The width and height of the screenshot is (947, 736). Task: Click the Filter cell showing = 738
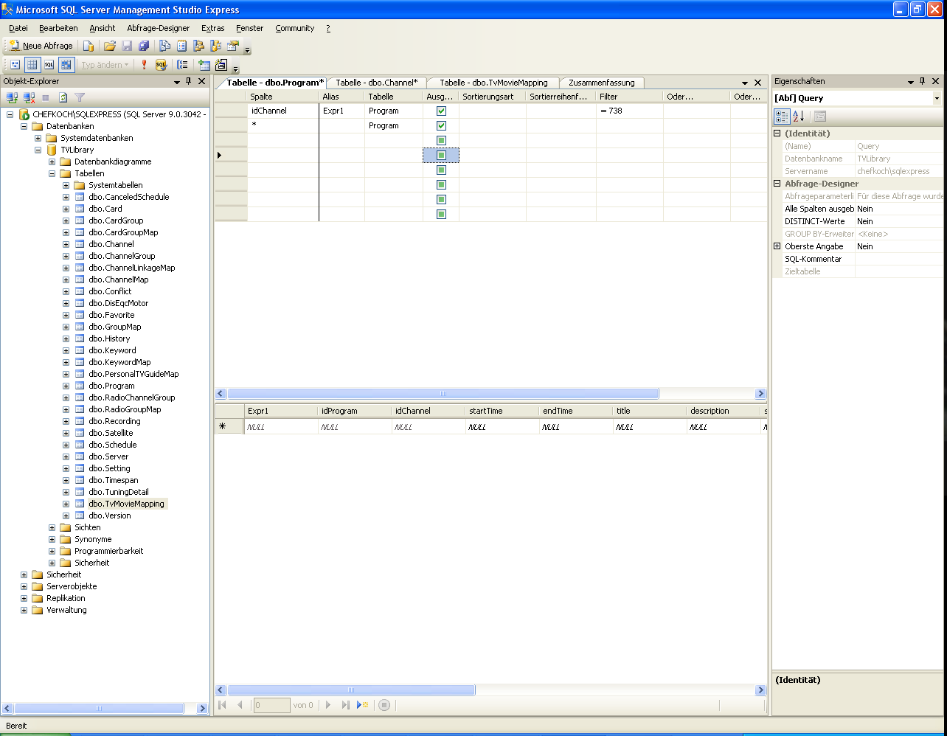(629, 111)
